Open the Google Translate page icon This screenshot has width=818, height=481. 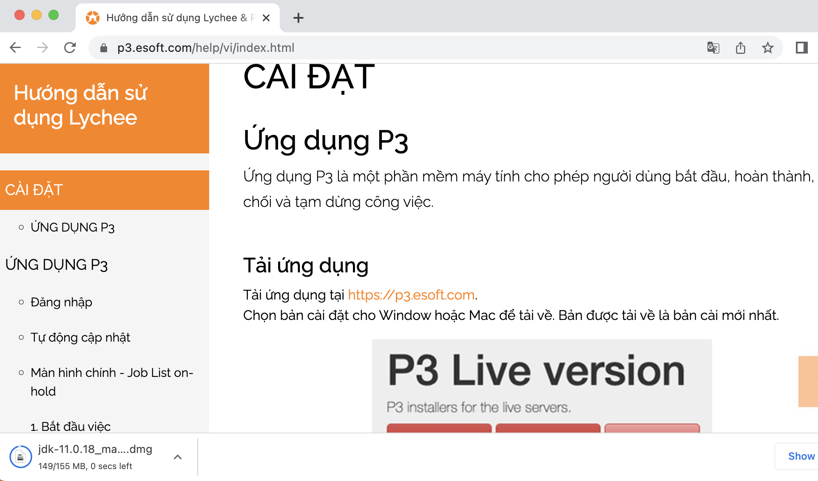point(713,48)
